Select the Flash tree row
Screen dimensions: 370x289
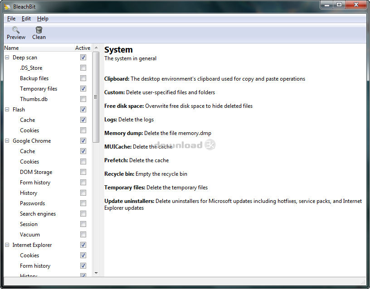(48, 109)
